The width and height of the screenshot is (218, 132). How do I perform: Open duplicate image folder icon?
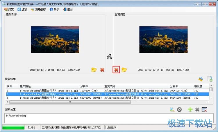124,70
